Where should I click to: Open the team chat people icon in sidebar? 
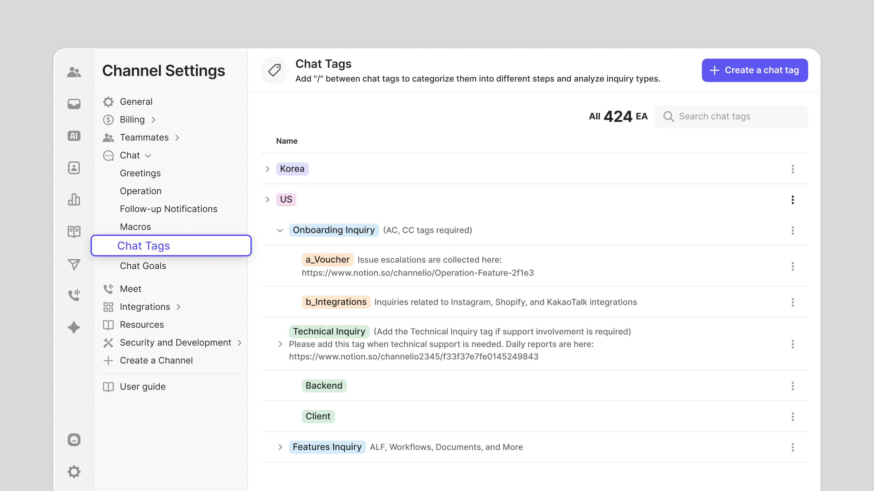pos(74,72)
